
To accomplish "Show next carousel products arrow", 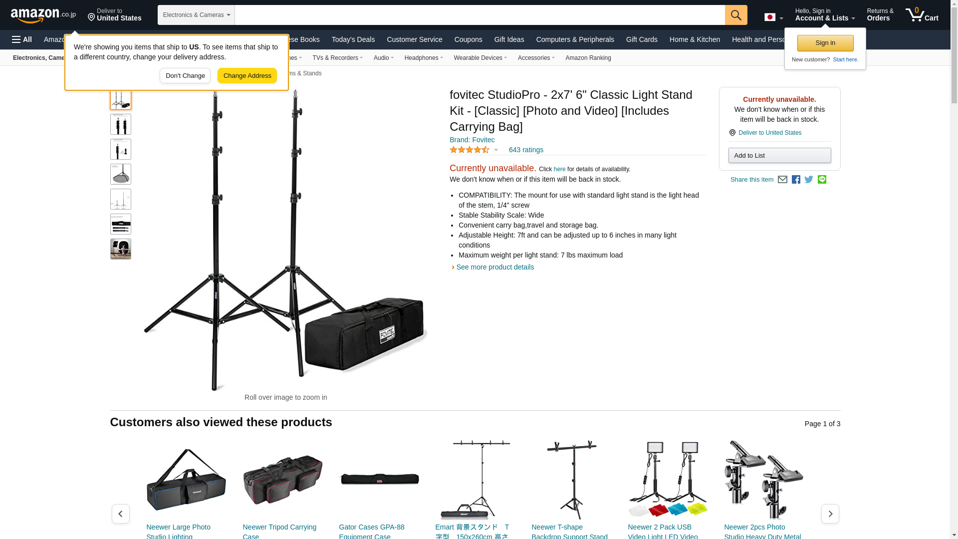I will (830, 514).
